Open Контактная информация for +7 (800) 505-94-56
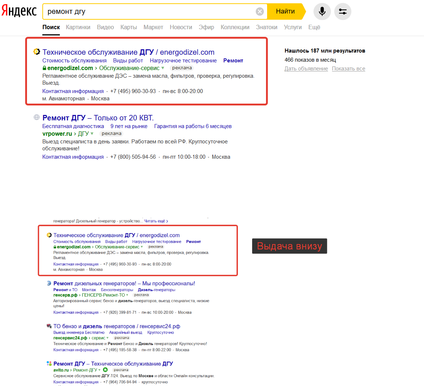 pyautogui.click(x=73, y=157)
